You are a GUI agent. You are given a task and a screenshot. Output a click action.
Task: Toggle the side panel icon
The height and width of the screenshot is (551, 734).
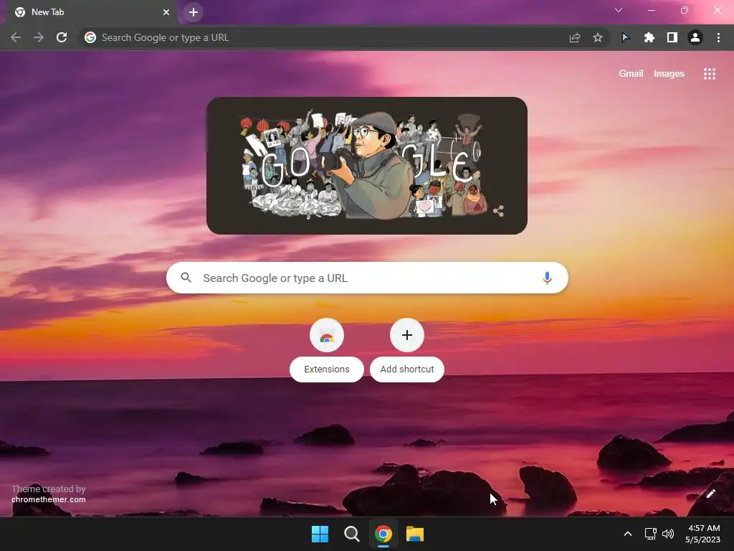point(672,37)
